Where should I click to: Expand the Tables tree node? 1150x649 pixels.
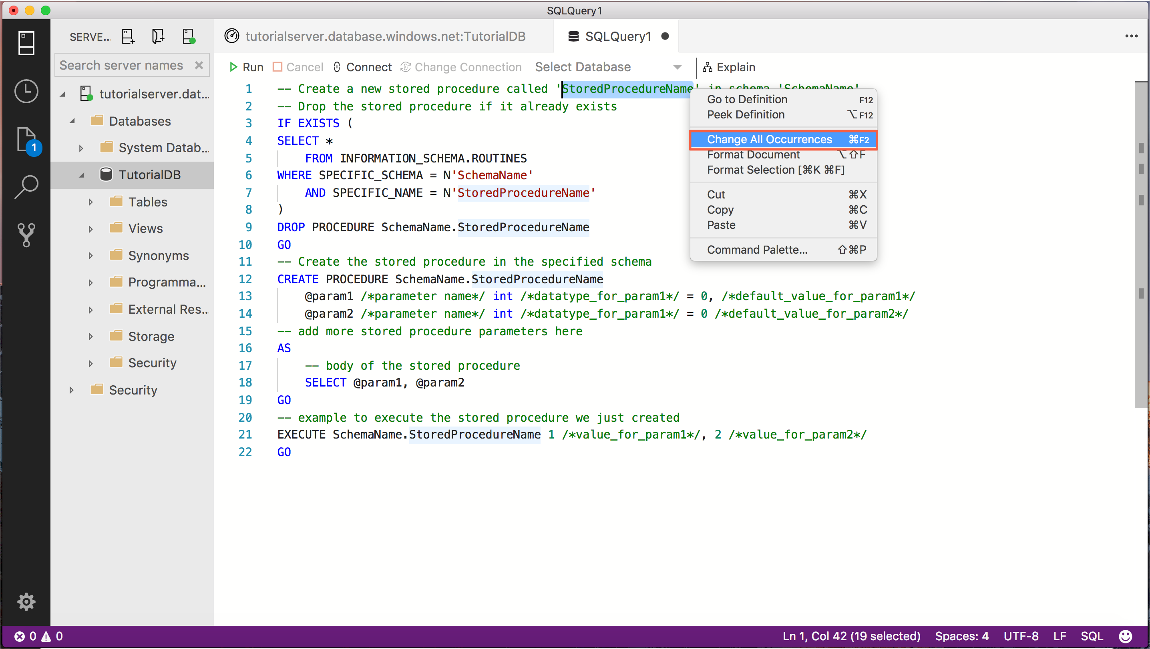(x=90, y=202)
